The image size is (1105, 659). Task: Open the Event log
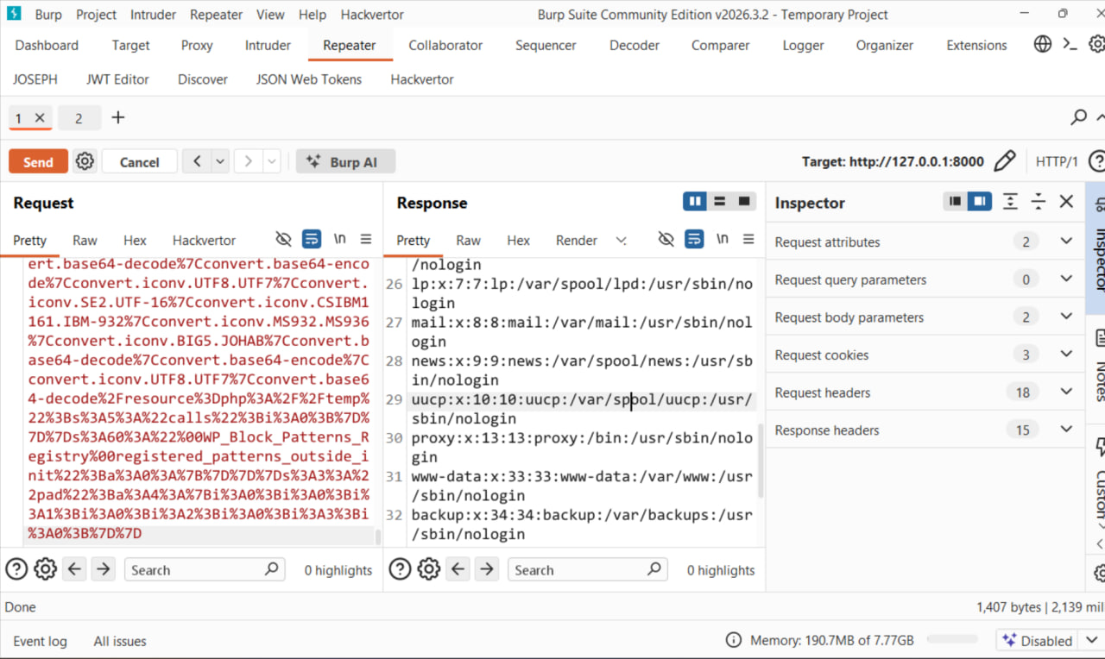pos(40,641)
